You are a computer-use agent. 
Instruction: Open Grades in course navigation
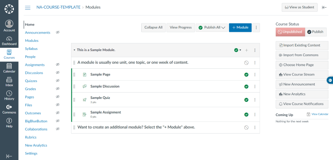[30, 89]
